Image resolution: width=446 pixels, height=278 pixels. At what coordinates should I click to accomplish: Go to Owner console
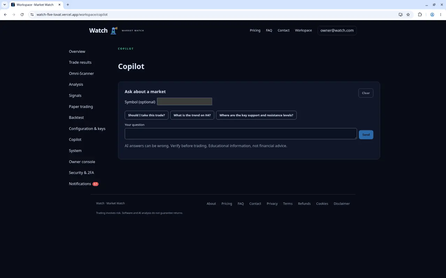pyautogui.click(x=82, y=162)
